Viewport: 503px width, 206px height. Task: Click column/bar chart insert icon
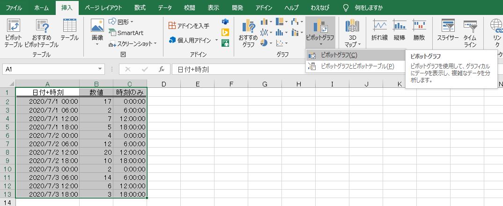264,22
